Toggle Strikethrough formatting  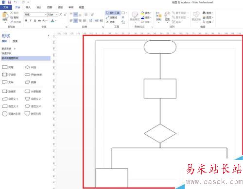point(39,21)
